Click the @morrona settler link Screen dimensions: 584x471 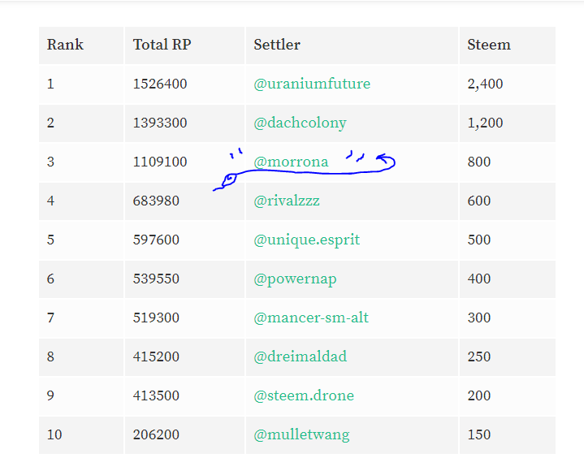point(291,162)
